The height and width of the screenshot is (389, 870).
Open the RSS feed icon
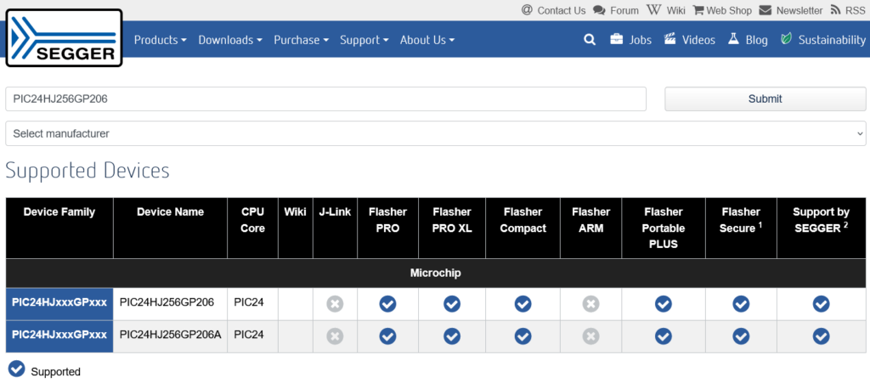tap(847, 10)
